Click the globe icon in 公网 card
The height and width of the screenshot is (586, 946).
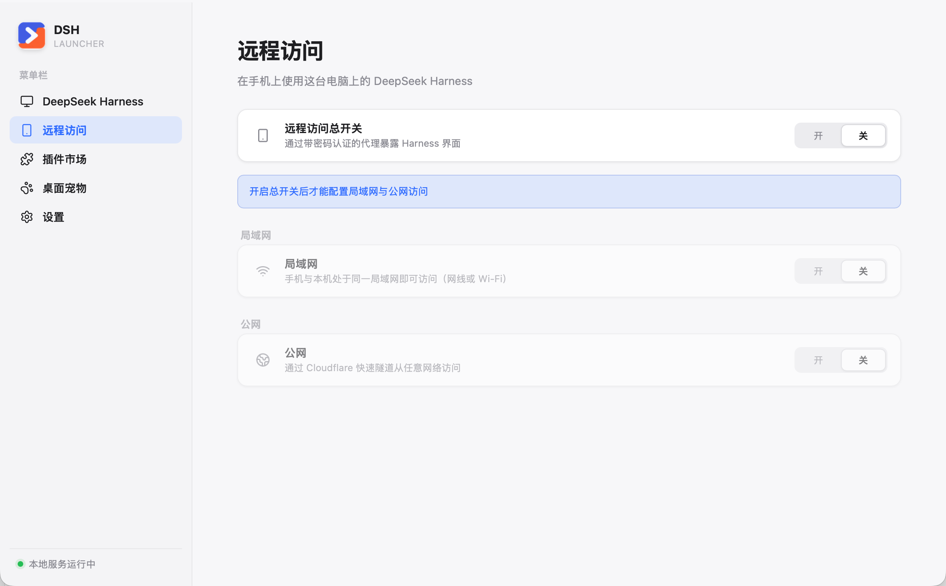[x=263, y=360]
